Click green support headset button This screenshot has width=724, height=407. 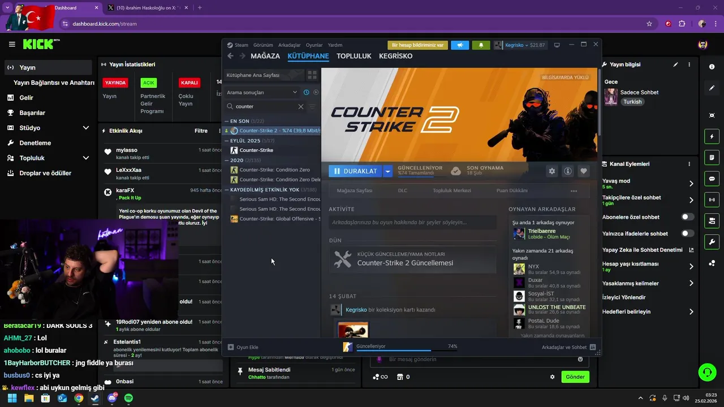click(x=707, y=372)
